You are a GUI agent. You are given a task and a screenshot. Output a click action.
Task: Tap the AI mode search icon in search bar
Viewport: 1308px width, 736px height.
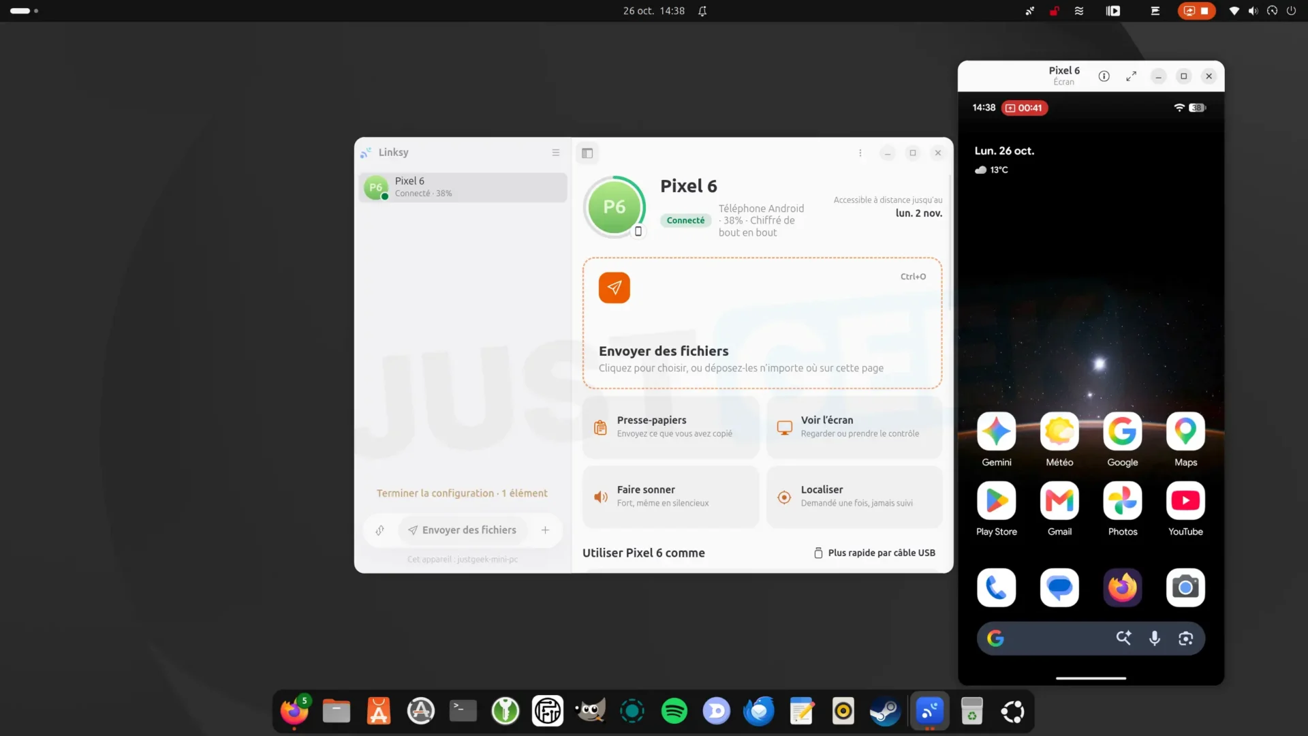tap(1123, 638)
